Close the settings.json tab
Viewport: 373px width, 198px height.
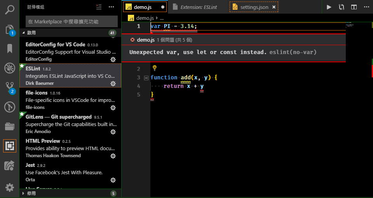coord(274,7)
